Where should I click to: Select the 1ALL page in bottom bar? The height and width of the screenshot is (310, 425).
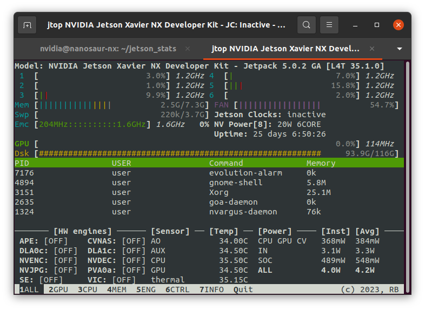tap(29, 289)
